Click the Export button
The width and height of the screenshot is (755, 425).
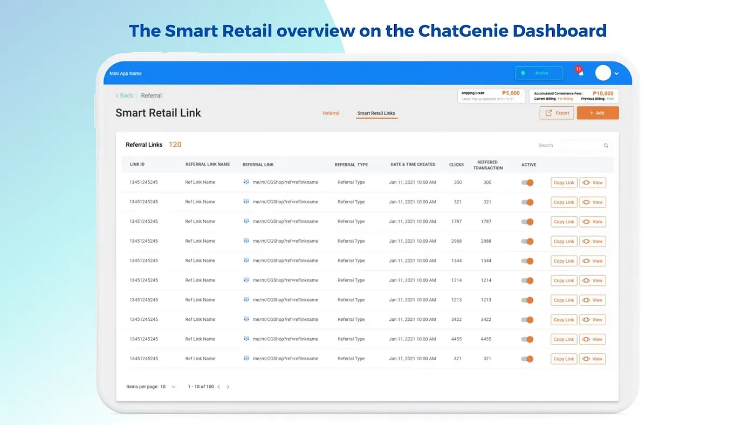pyautogui.click(x=557, y=113)
